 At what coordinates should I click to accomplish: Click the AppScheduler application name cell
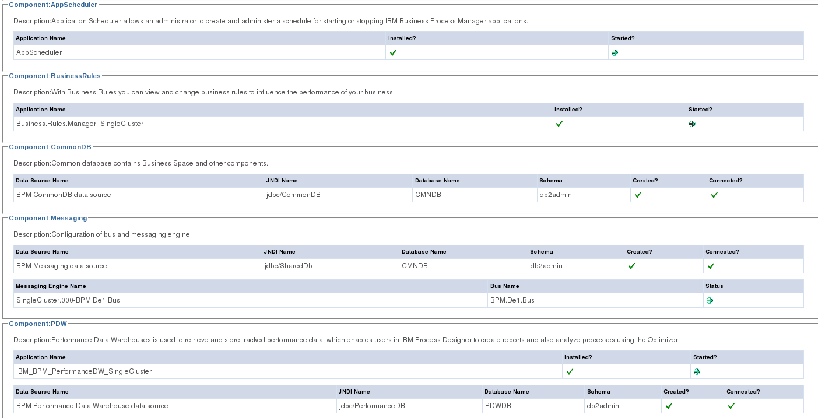pyautogui.click(x=199, y=52)
